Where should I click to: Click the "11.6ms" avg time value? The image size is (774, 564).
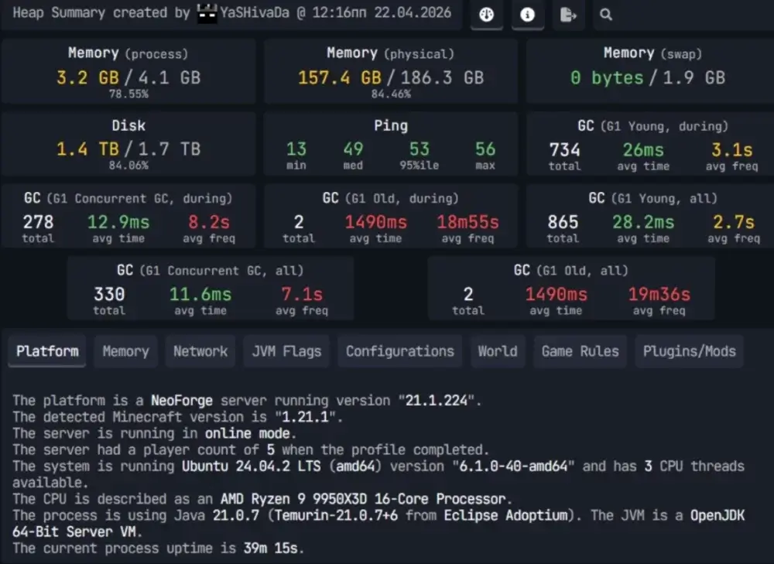point(200,294)
